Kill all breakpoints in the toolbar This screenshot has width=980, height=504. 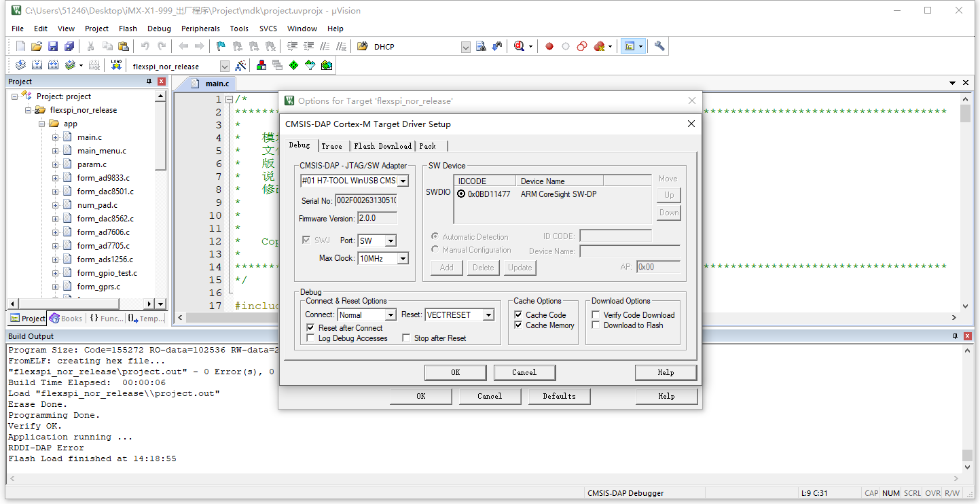pyautogui.click(x=599, y=46)
